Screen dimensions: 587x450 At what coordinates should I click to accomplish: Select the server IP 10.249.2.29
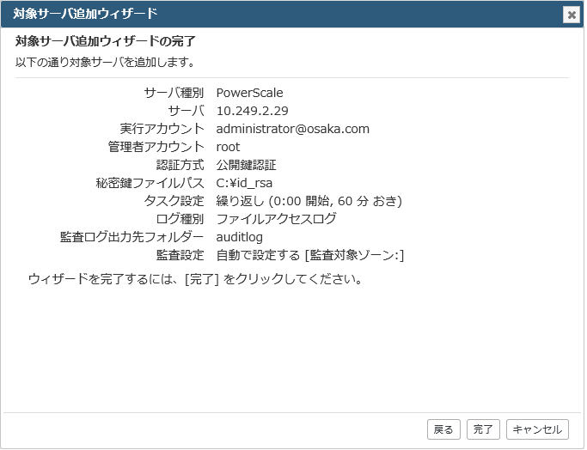pyautogui.click(x=253, y=111)
